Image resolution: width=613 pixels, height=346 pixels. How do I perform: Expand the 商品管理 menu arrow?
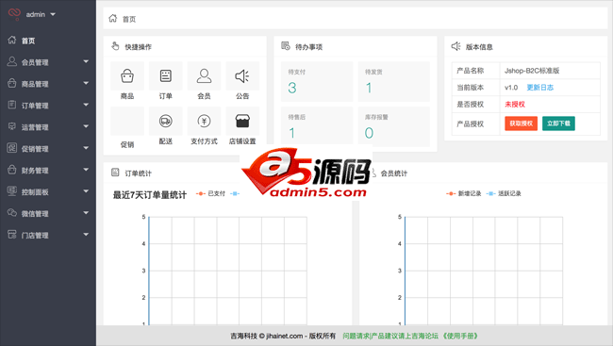click(86, 83)
